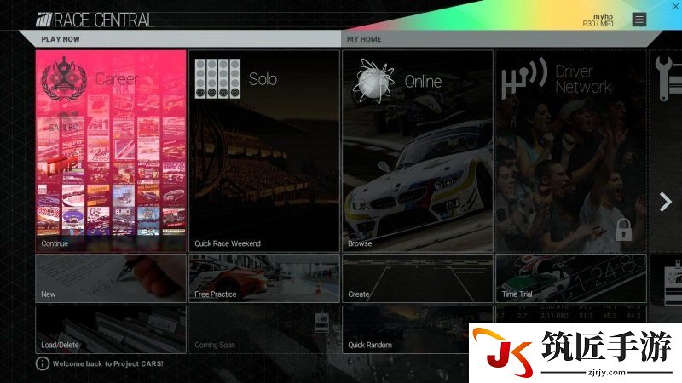The height and width of the screenshot is (383, 682).
Task: Click the Driver Network signal icon
Action: point(524,78)
